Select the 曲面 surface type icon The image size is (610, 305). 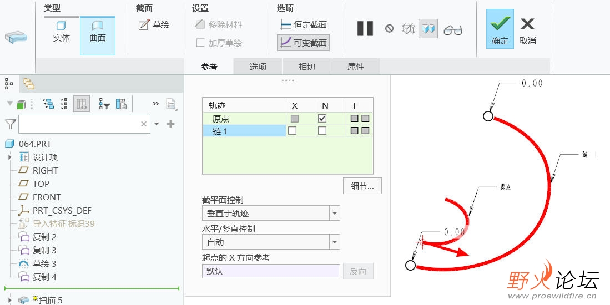[x=97, y=26]
